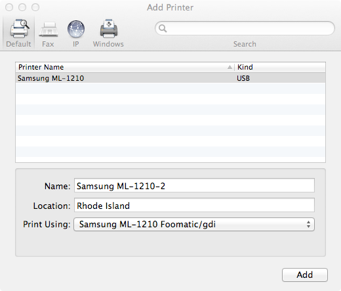Click the Print Using stepper arrows
Viewport: 341px width, 291px height.
pyautogui.click(x=308, y=225)
